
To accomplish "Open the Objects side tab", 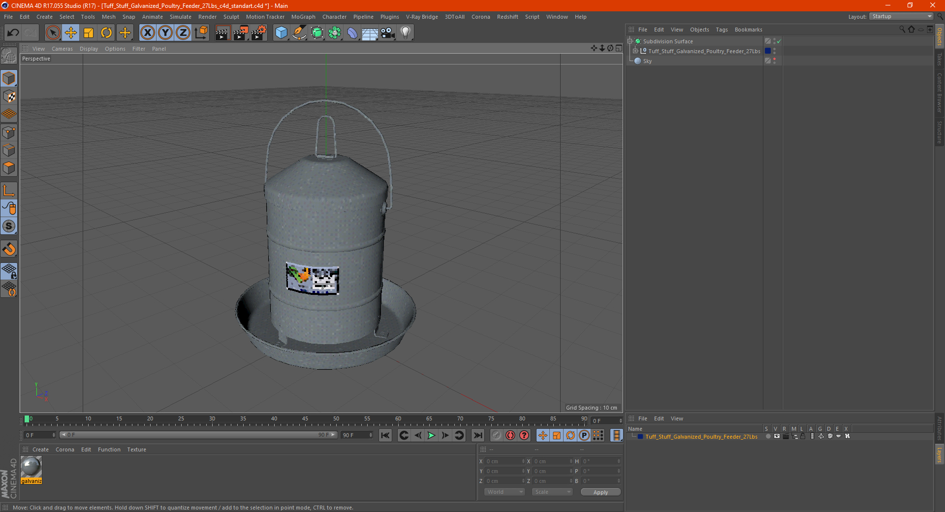I will (940, 37).
